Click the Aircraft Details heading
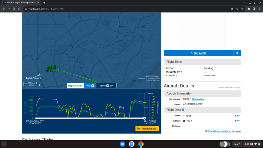263x148 pixels. click(x=179, y=86)
